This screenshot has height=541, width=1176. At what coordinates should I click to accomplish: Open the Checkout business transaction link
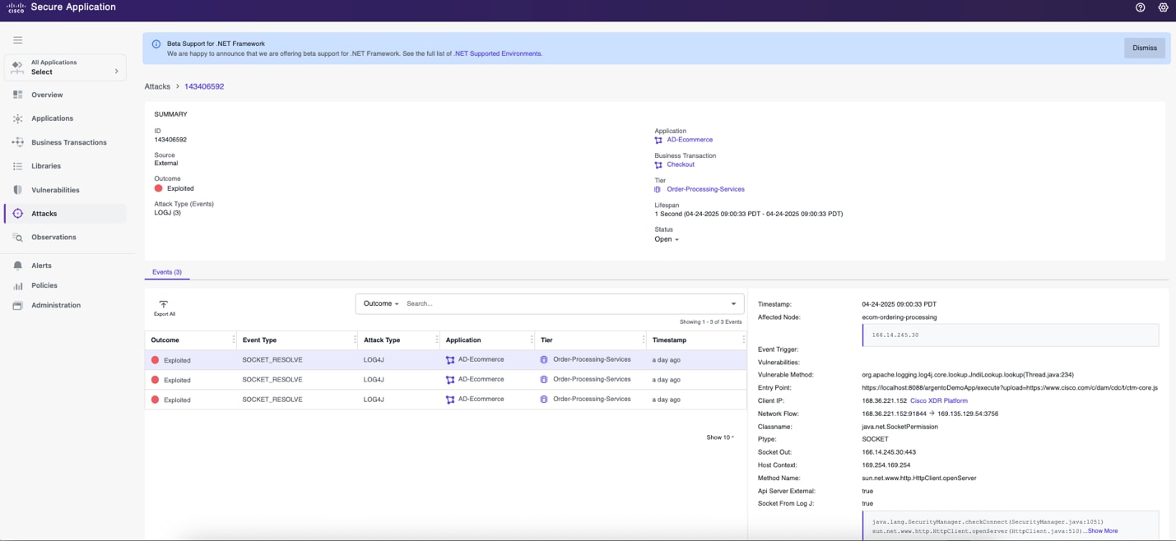coord(681,164)
